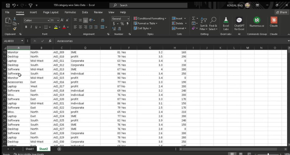The height and width of the screenshot is (155, 290).
Task: Click the Fill down icon in Editing
Action: (x=194, y=23)
